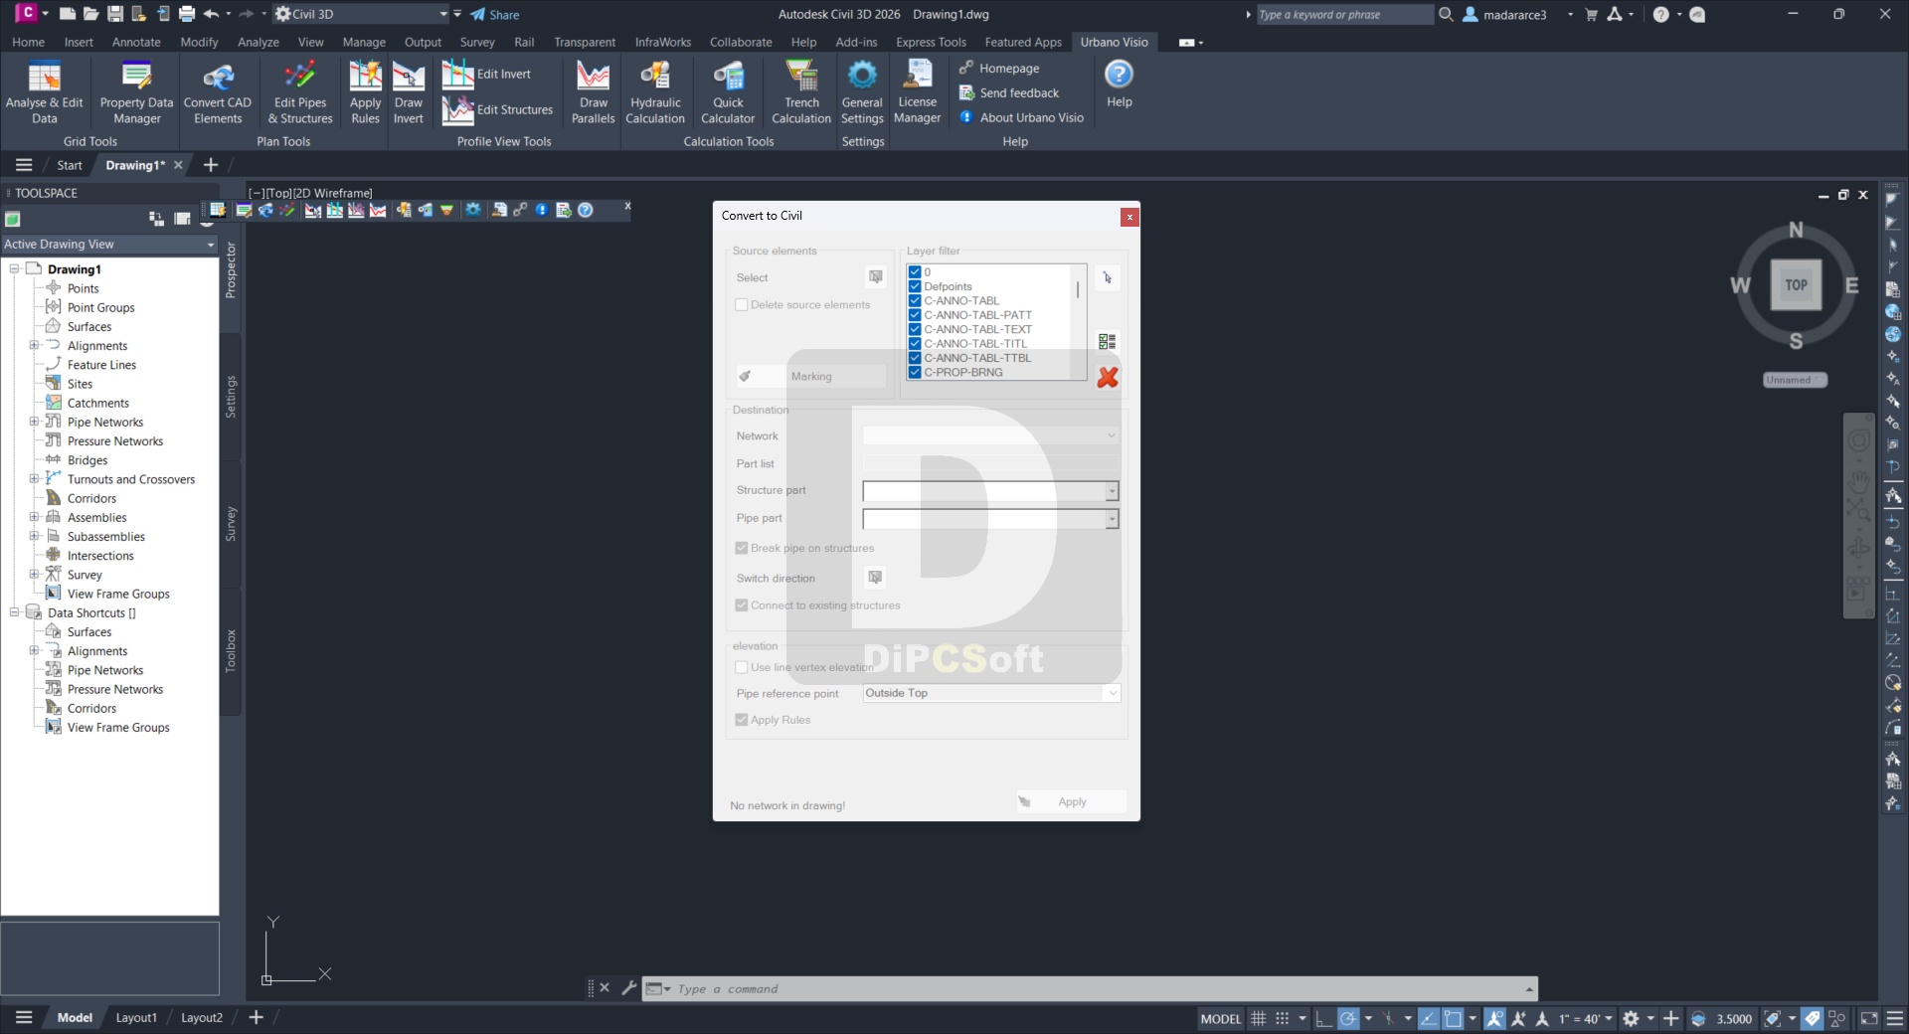Uncheck C-PROP-BRNG layer checkbox
Image resolution: width=1909 pixels, height=1034 pixels.
[915, 373]
